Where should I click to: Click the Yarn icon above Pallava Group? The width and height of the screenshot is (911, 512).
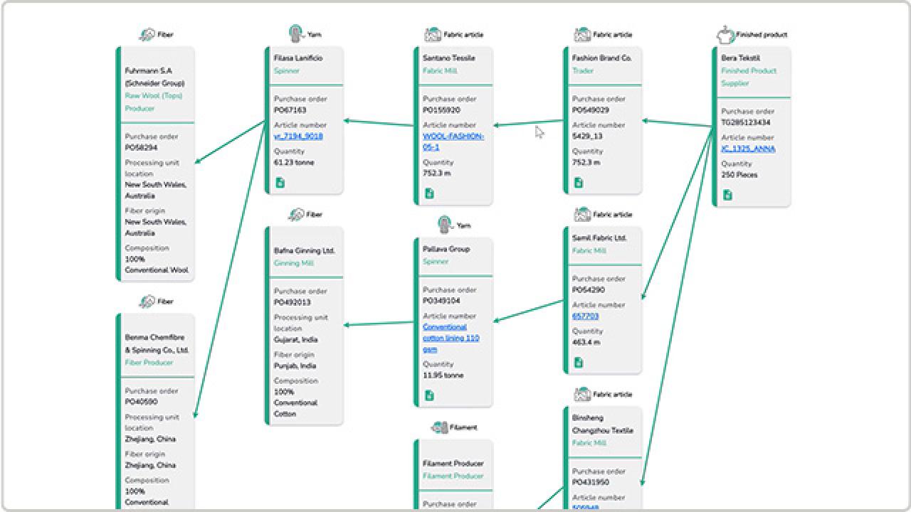tap(446, 225)
